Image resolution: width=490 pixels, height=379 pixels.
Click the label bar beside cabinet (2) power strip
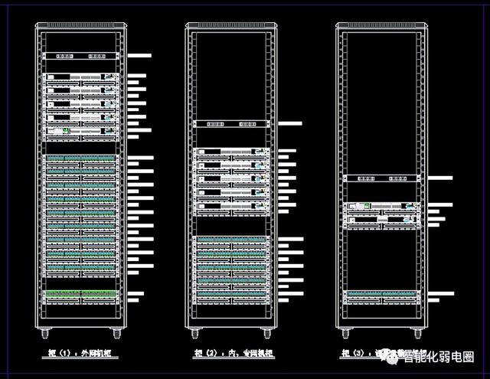290,123
